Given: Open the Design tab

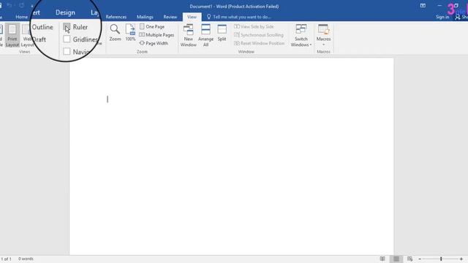Looking at the screenshot, I should tap(65, 12).
